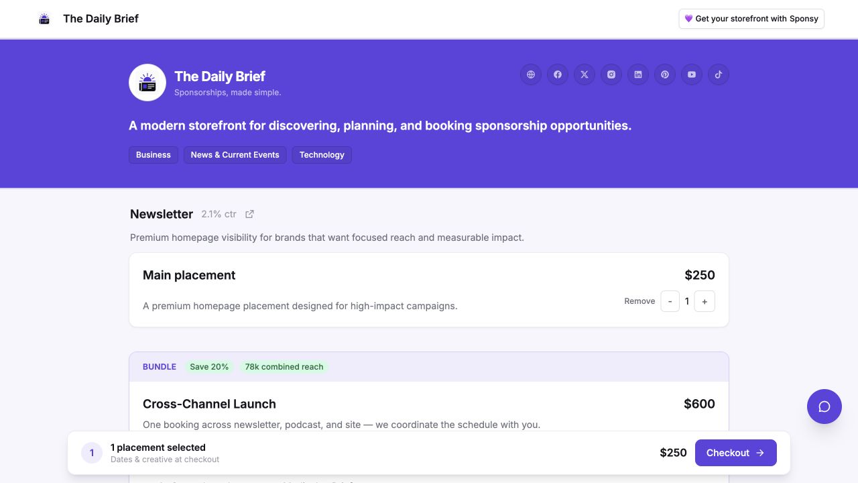Open the Facebook social icon
858x483 pixels.
558,74
